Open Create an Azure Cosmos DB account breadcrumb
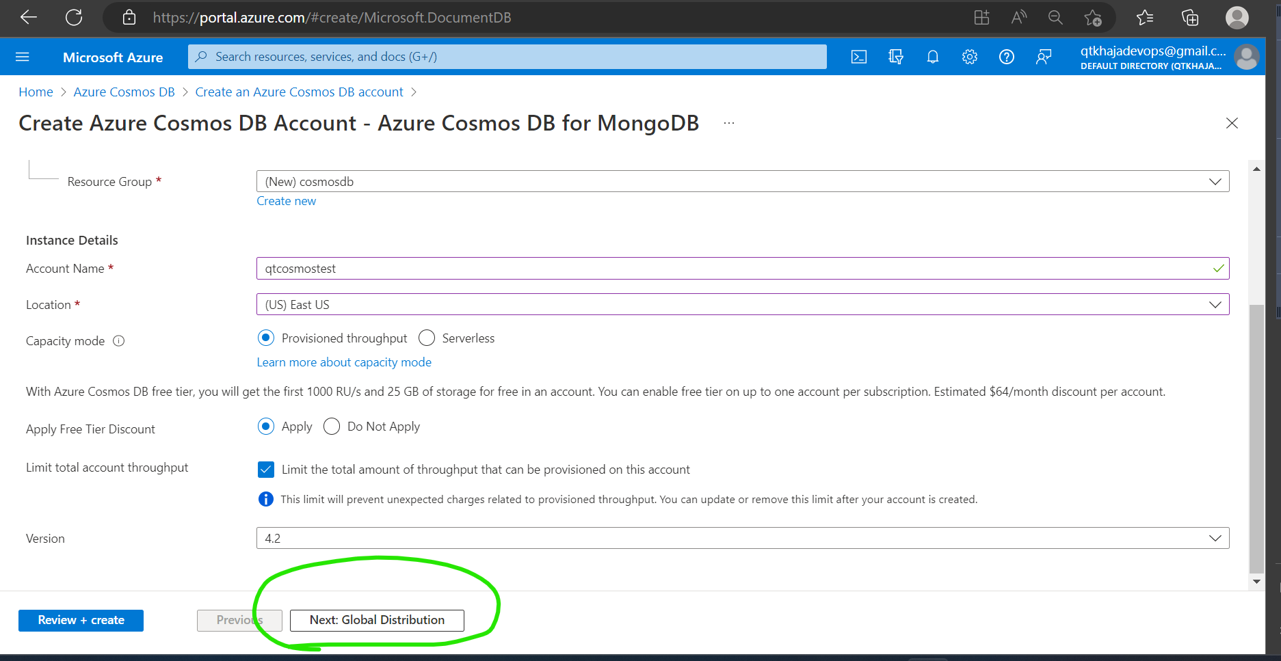Image resolution: width=1281 pixels, height=661 pixels. (299, 92)
